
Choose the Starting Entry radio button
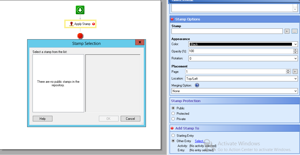(173, 135)
